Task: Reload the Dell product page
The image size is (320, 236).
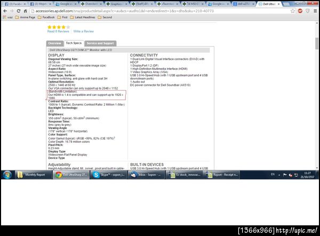Action: coord(19,11)
